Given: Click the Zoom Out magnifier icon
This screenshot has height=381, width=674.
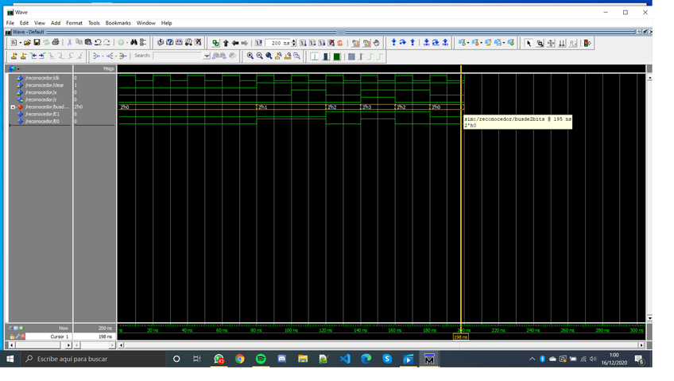Looking at the screenshot, I should [x=259, y=56].
